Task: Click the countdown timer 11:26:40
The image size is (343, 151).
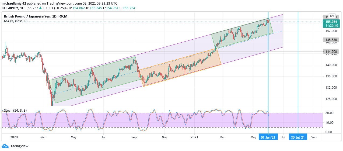Action: (x=331, y=26)
